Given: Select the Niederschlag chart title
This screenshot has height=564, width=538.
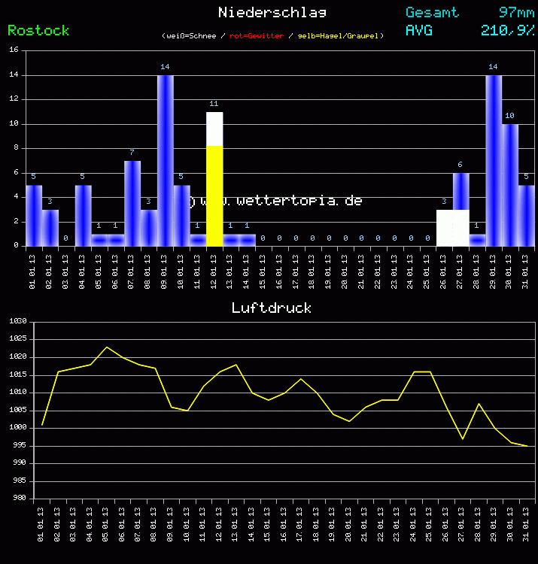Looking at the screenshot, I should 272,12.
